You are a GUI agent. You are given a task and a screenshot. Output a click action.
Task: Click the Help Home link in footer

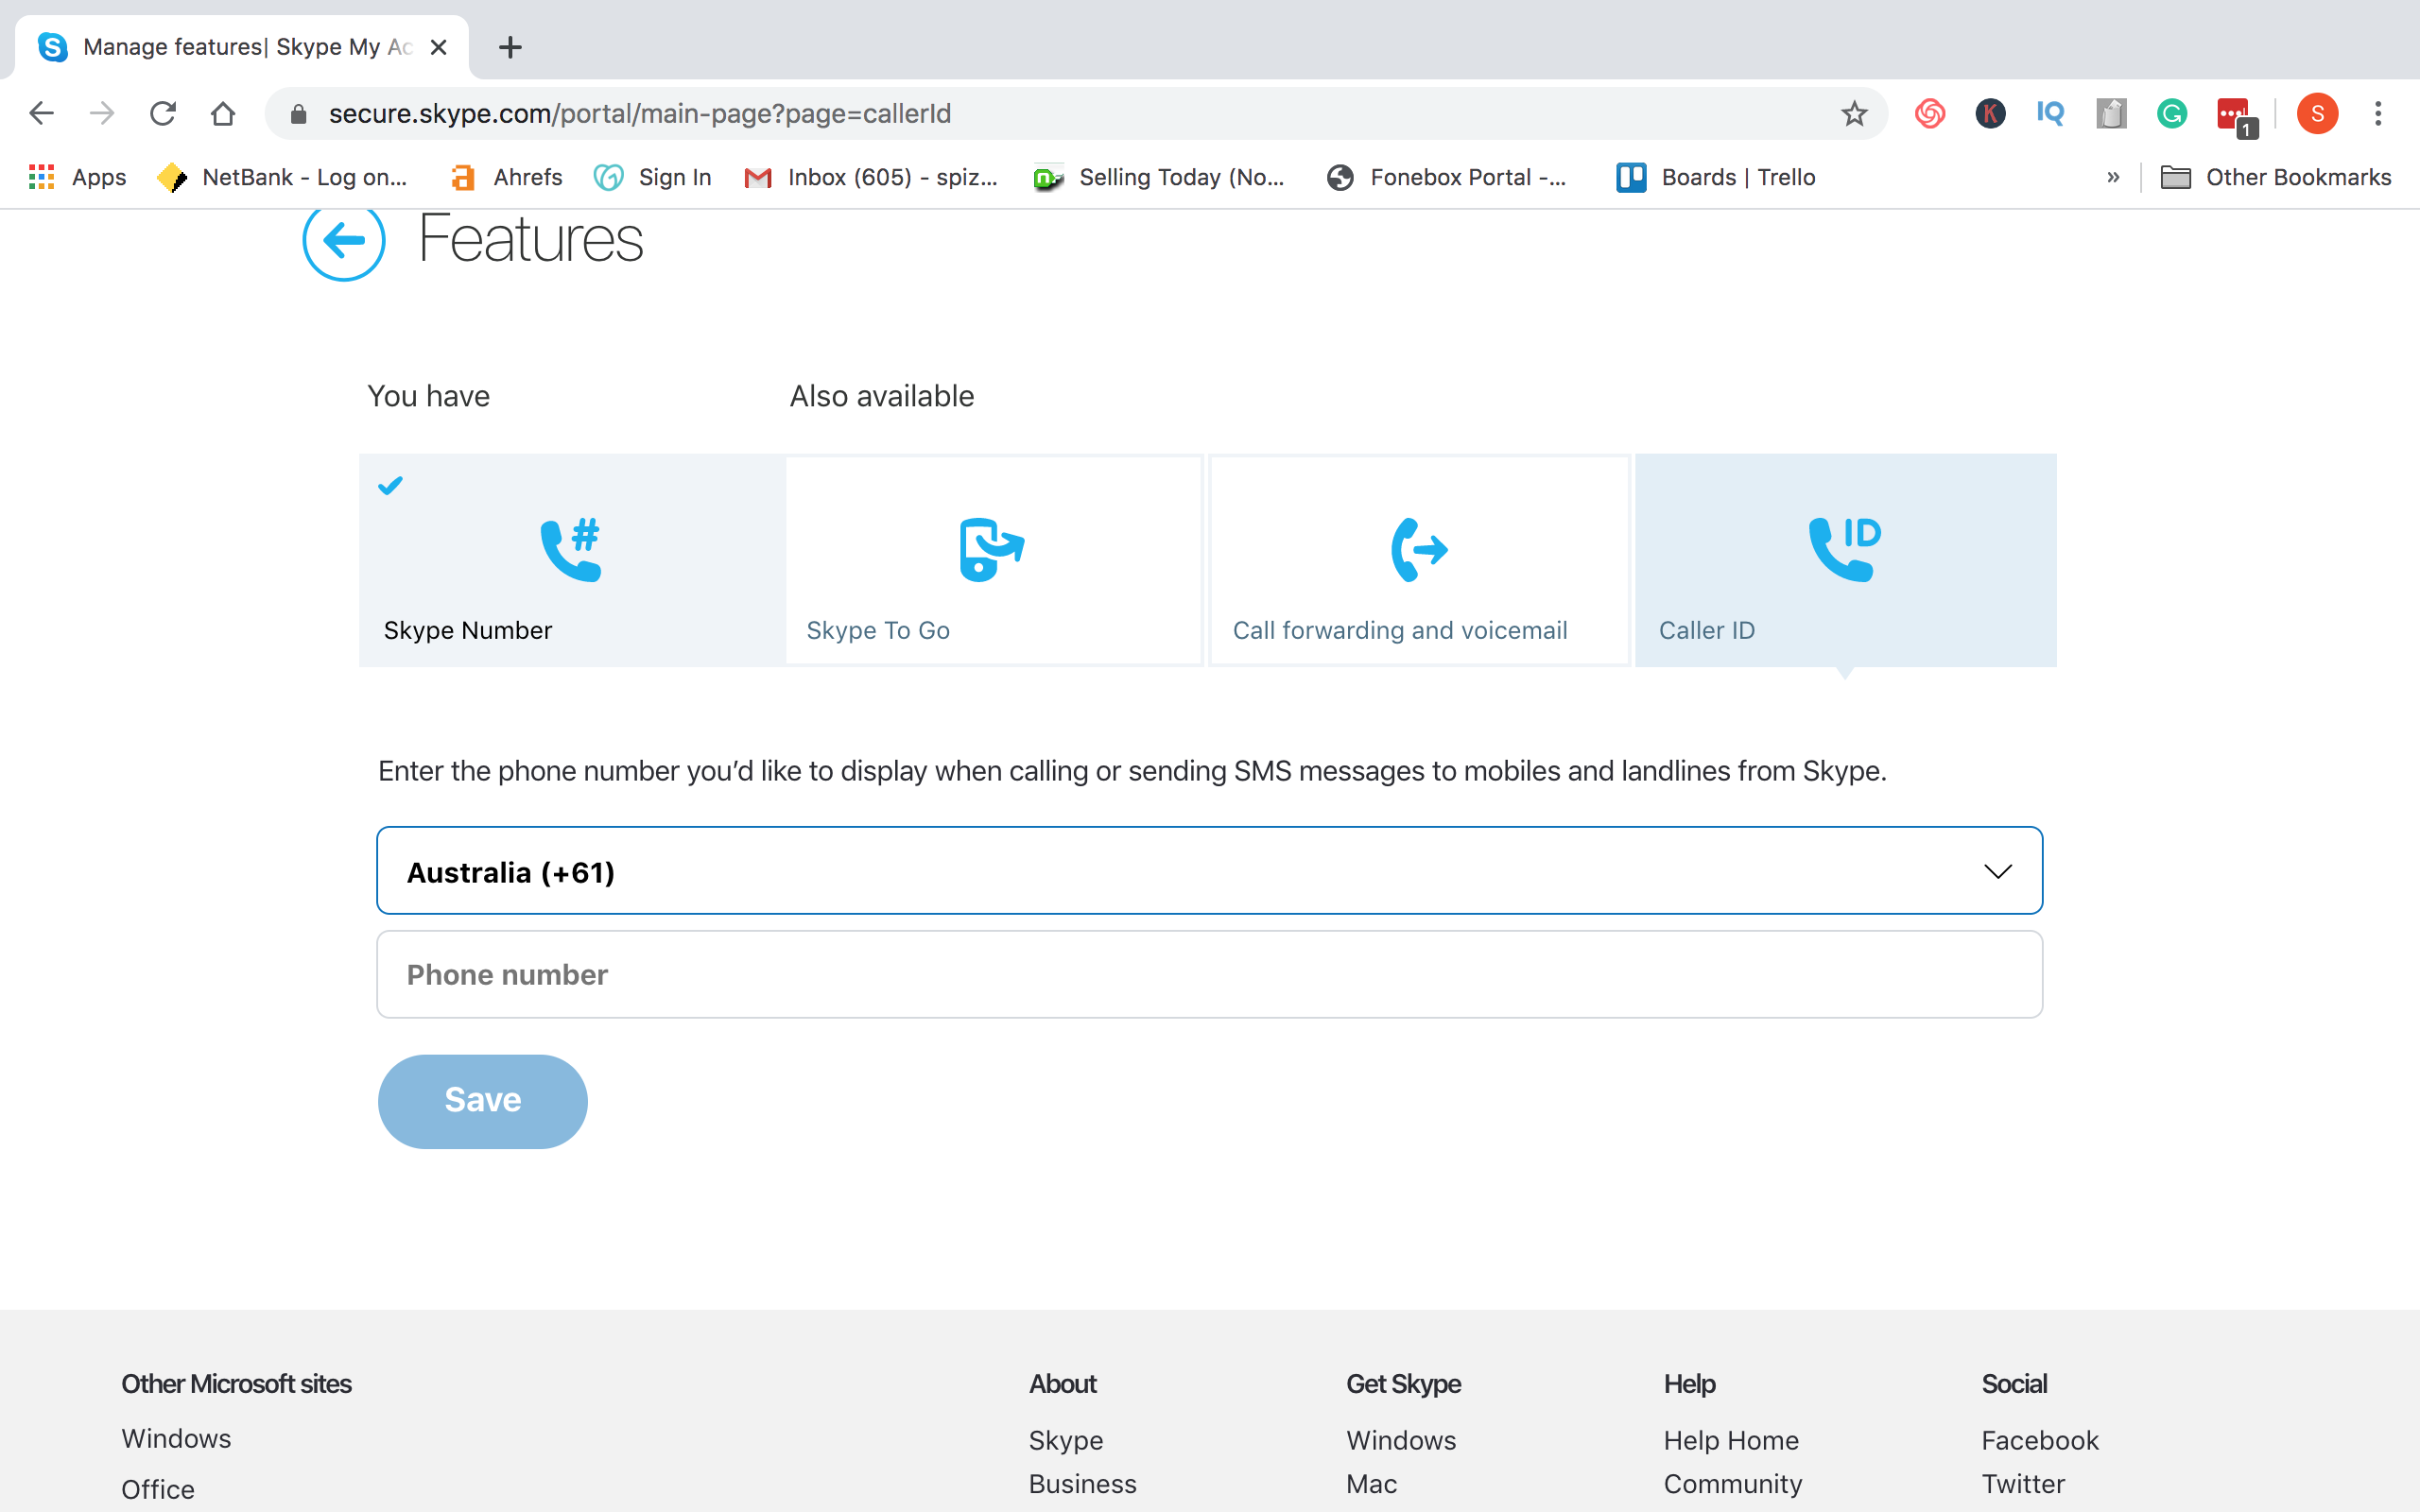pos(1730,1440)
